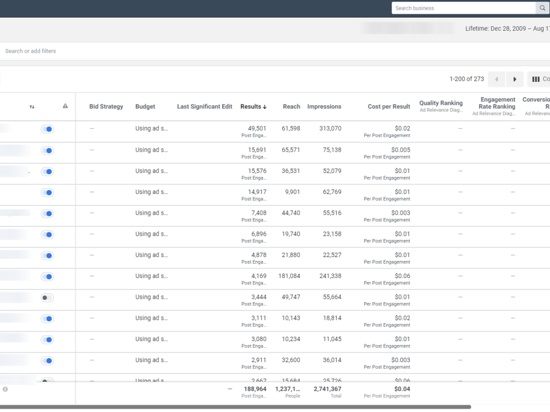Screen dimensions: 550x412
Task: Click Cost per Result column header
Action: tap(389, 107)
